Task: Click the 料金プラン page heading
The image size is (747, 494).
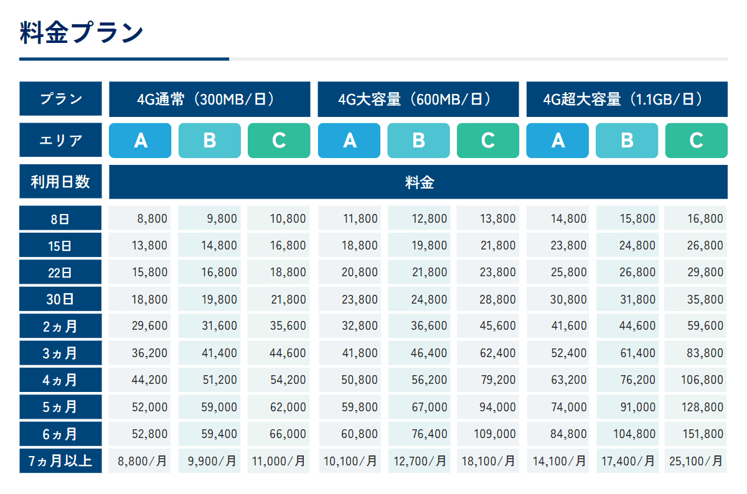Action: tap(82, 33)
